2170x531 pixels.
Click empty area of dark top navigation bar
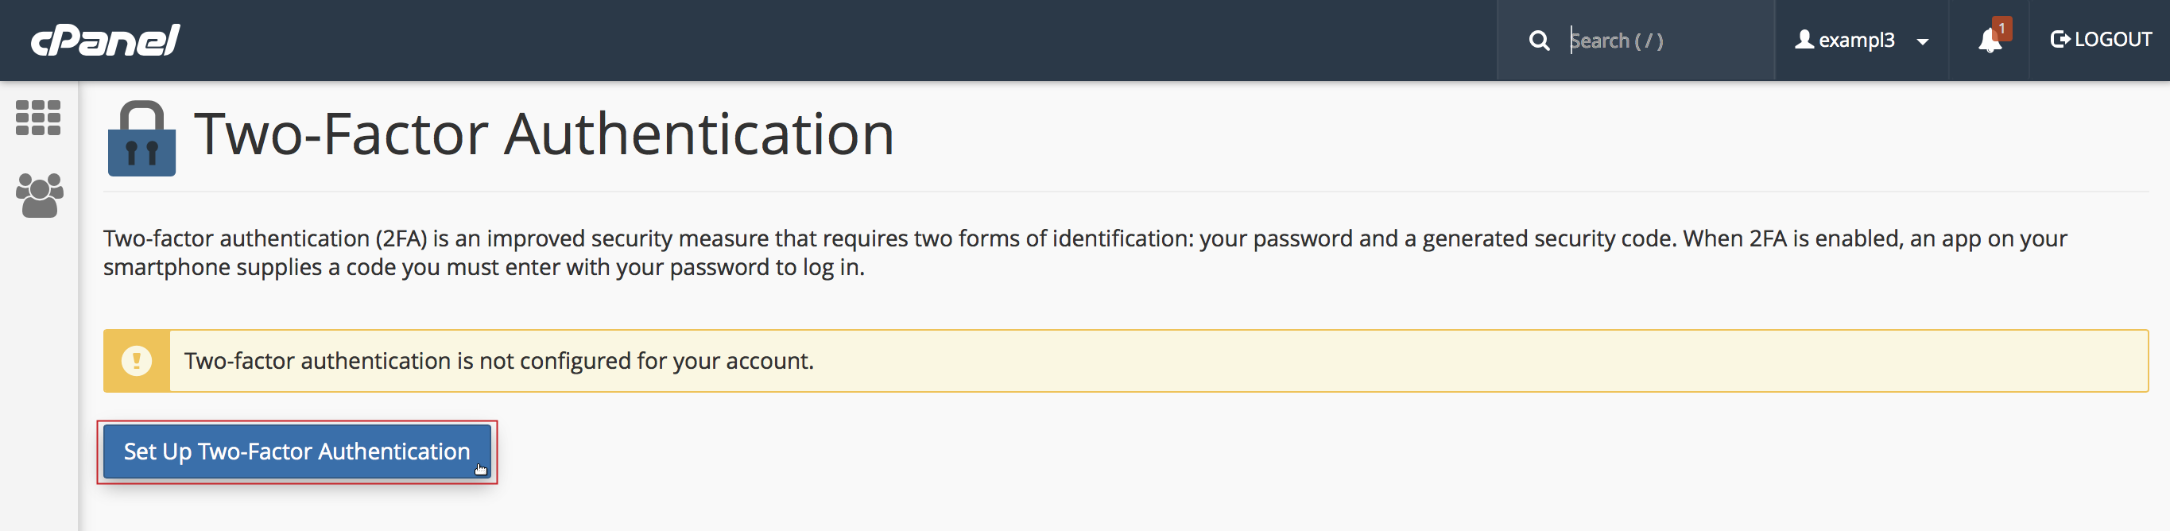tap(843, 41)
